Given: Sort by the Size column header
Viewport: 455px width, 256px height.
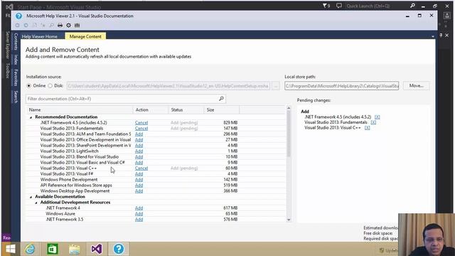Looking at the screenshot, I should click(x=222, y=110).
